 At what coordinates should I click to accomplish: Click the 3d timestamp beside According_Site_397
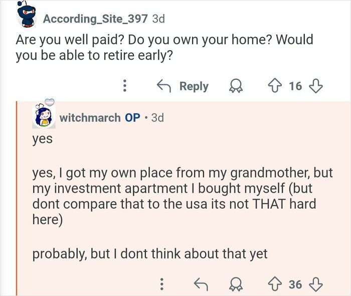tap(158, 19)
